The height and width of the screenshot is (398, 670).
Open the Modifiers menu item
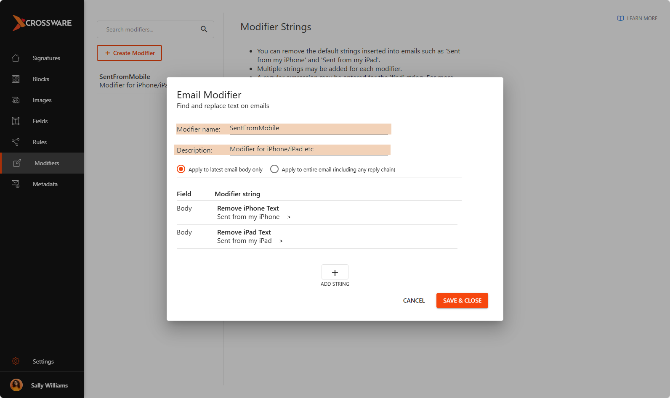click(46, 163)
